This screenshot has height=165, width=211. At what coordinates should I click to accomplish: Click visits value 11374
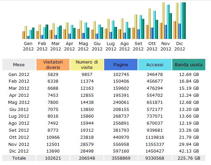click(x=87, y=81)
